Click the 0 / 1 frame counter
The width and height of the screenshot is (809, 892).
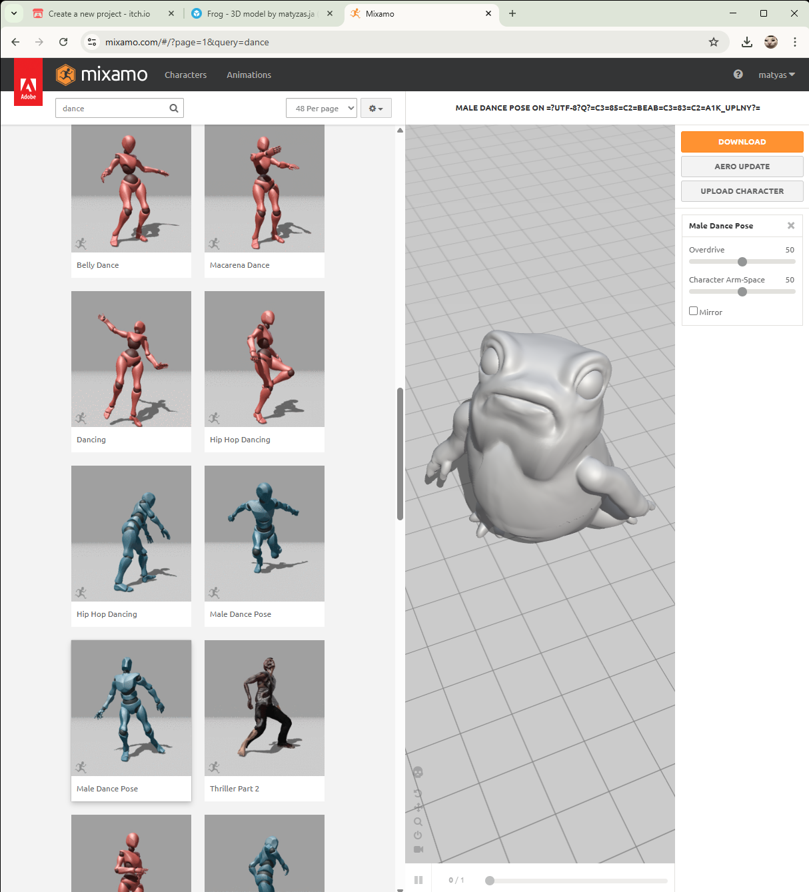pos(456,880)
